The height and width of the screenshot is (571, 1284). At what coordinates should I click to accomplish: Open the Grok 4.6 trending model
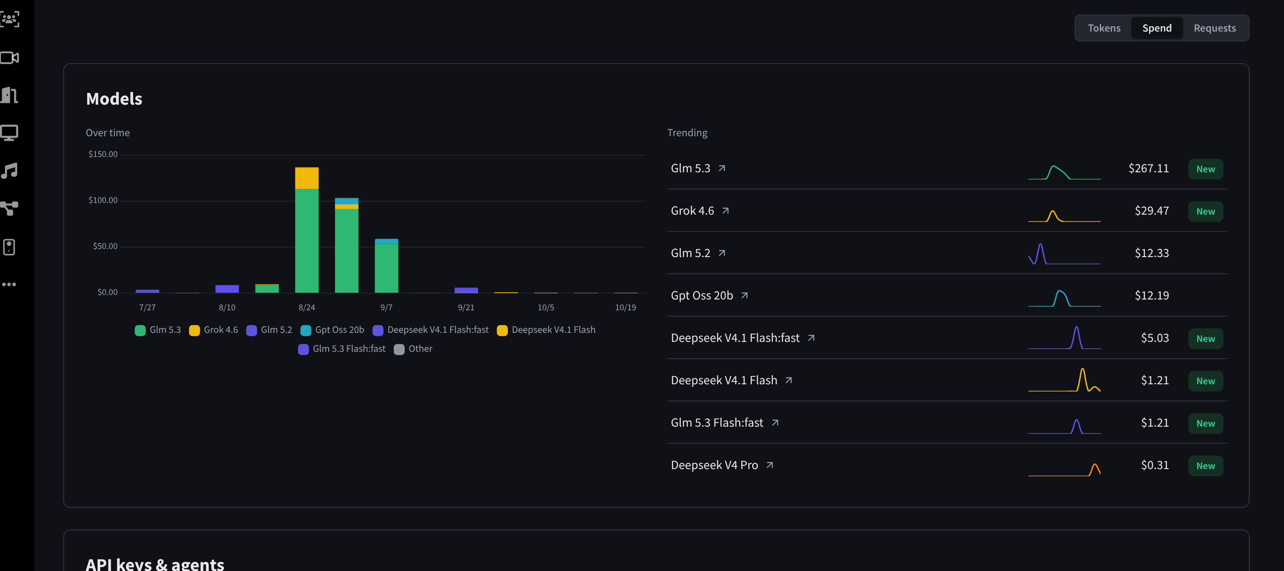coord(693,211)
